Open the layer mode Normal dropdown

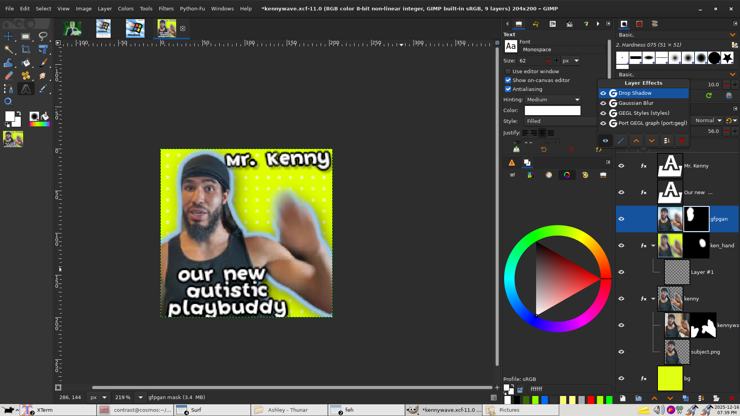(708, 121)
